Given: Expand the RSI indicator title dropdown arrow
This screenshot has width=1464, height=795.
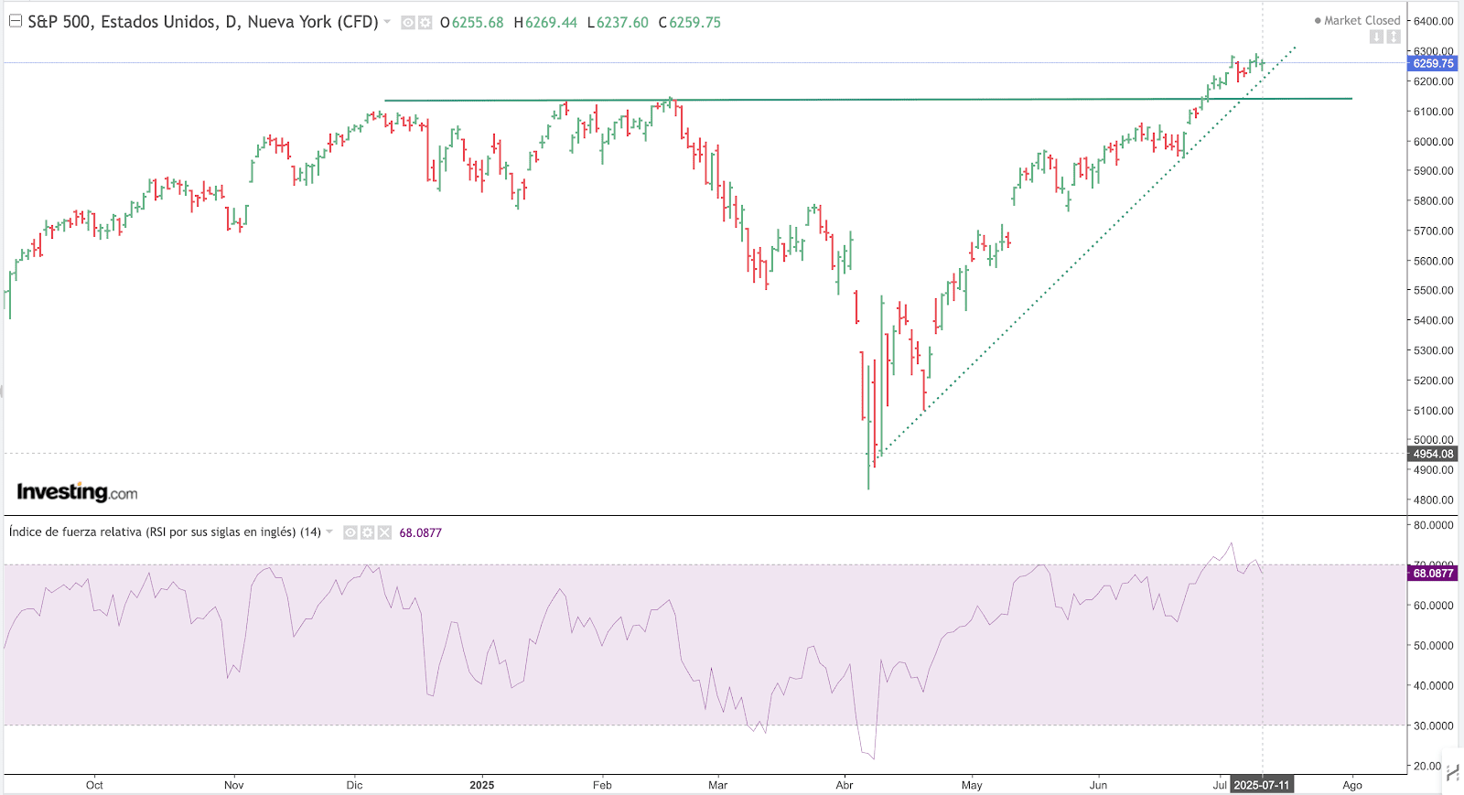Looking at the screenshot, I should [329, 532].
